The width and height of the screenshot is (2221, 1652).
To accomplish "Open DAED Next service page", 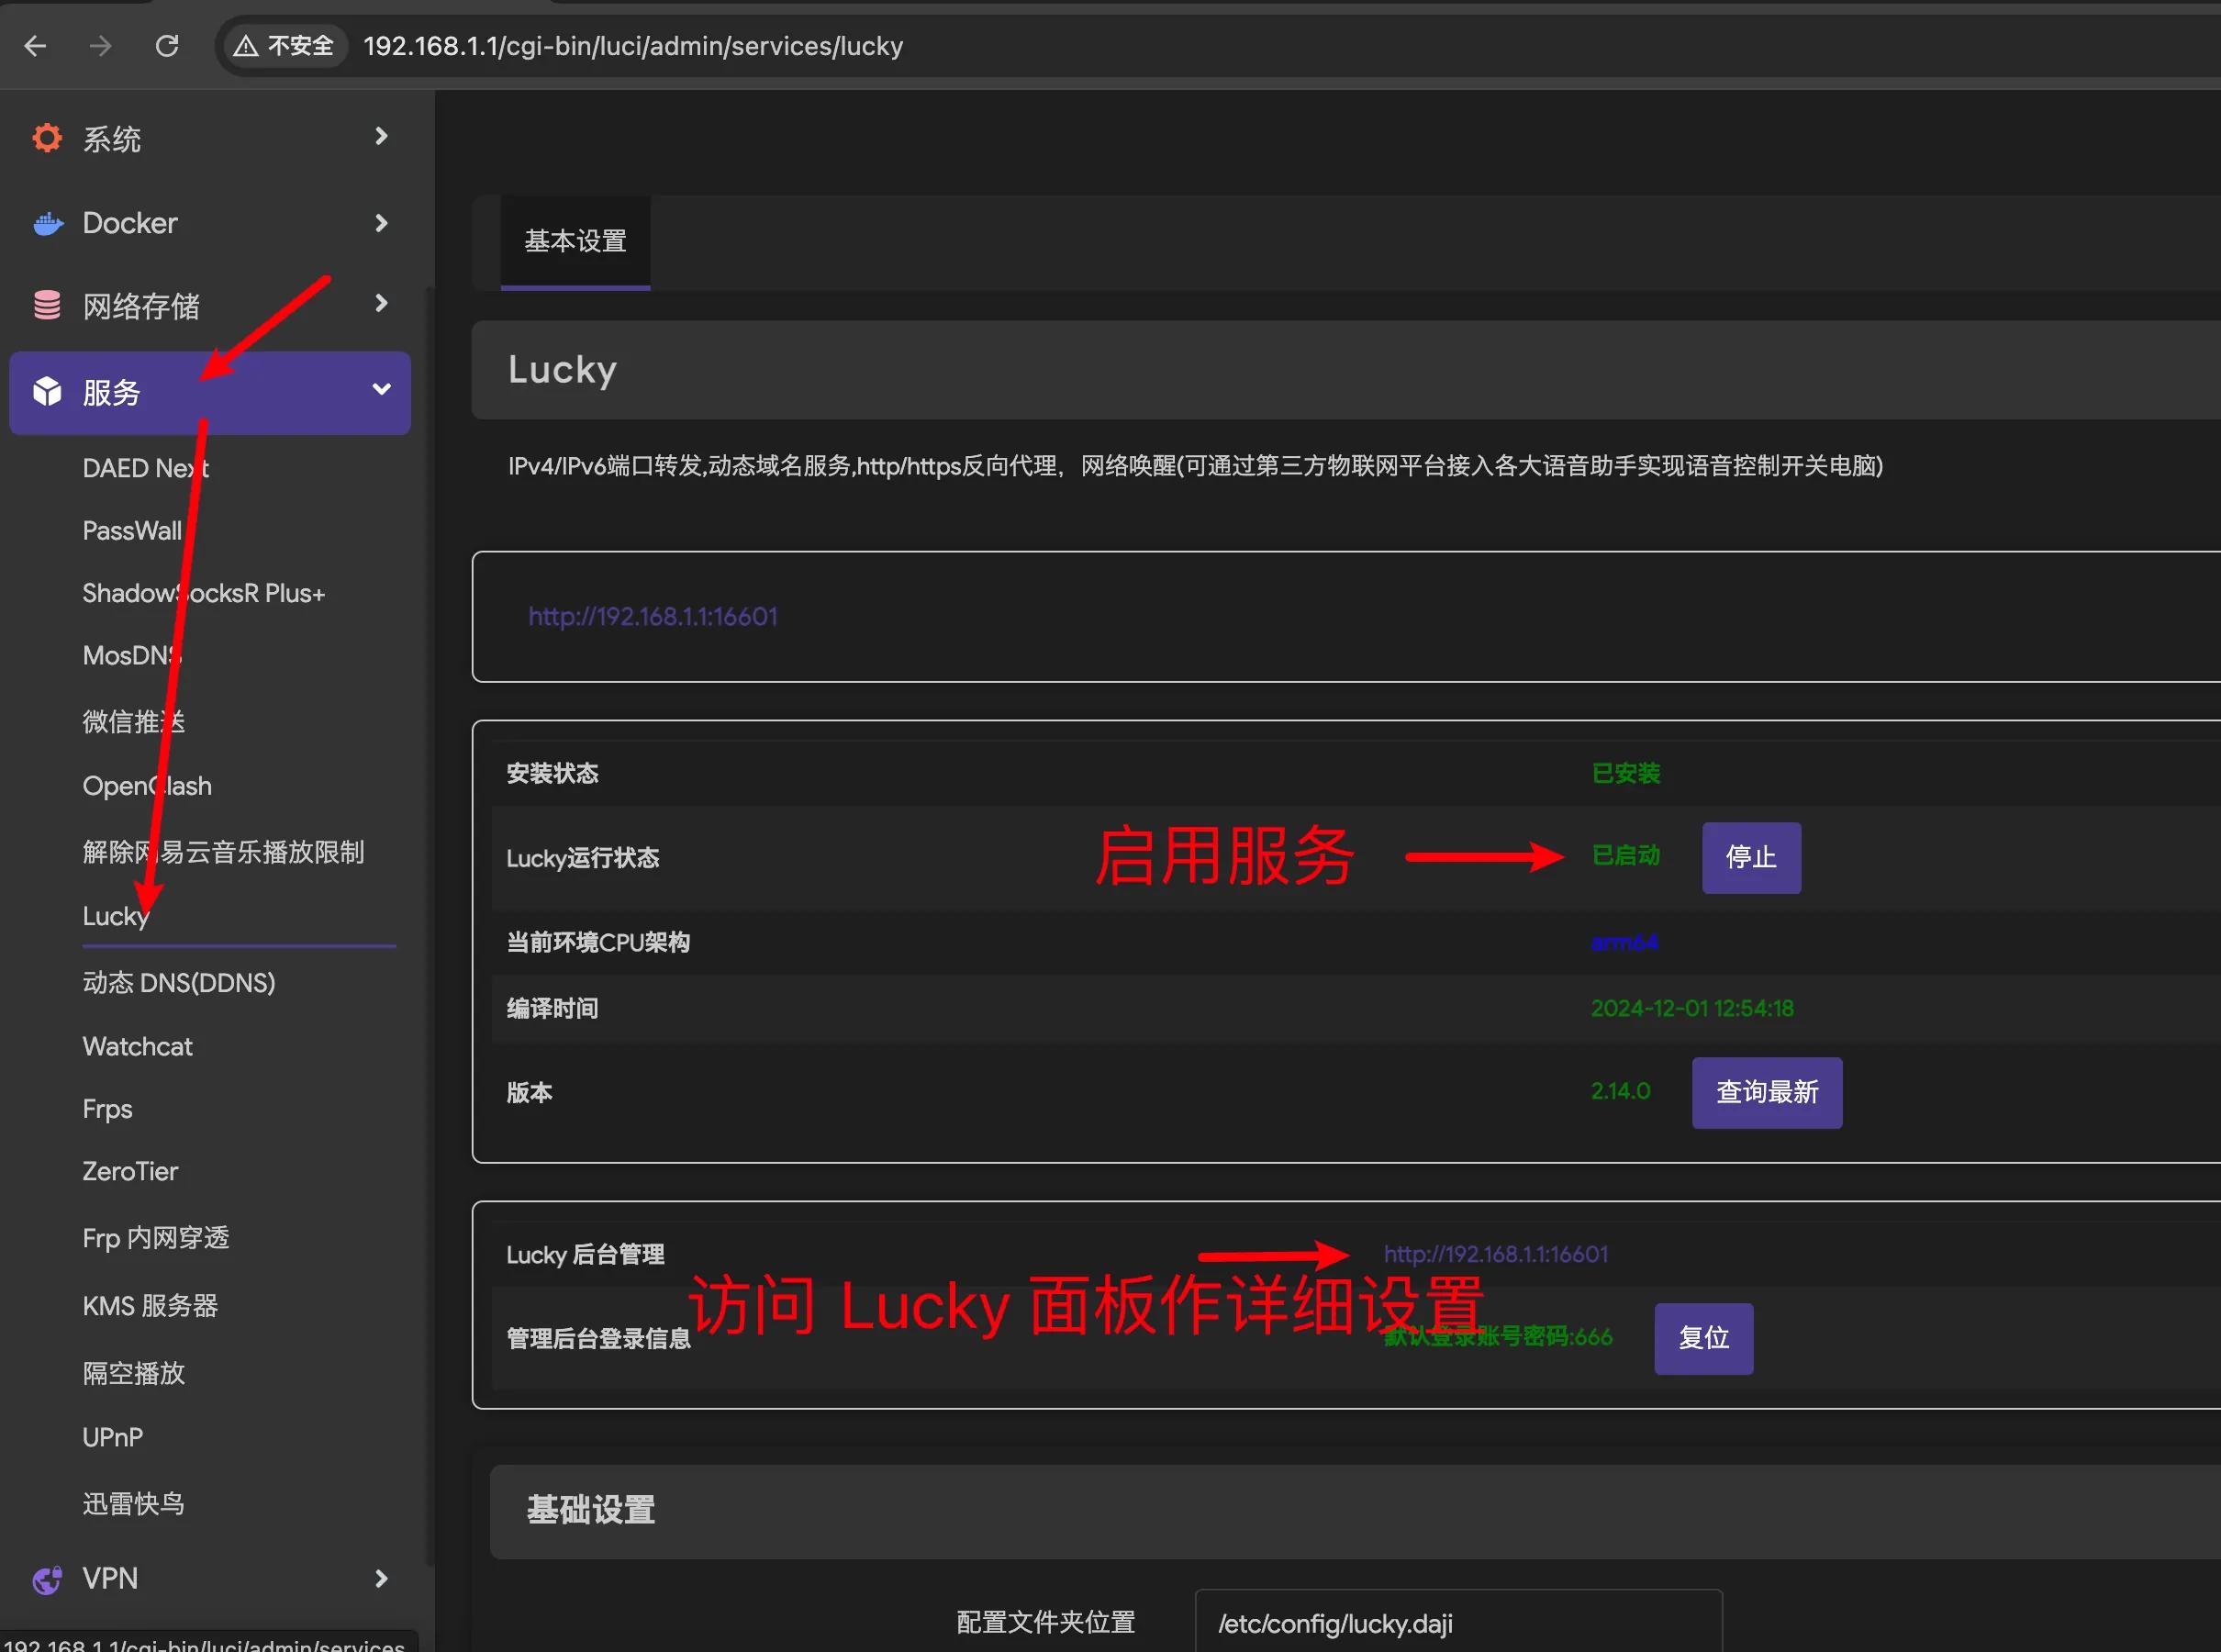I will 146,468.
